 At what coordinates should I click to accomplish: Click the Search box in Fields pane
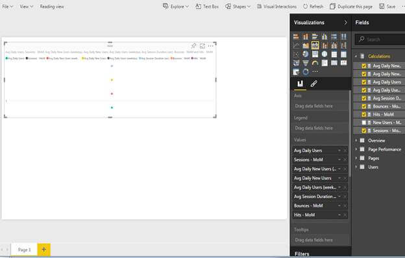(380, 39)
